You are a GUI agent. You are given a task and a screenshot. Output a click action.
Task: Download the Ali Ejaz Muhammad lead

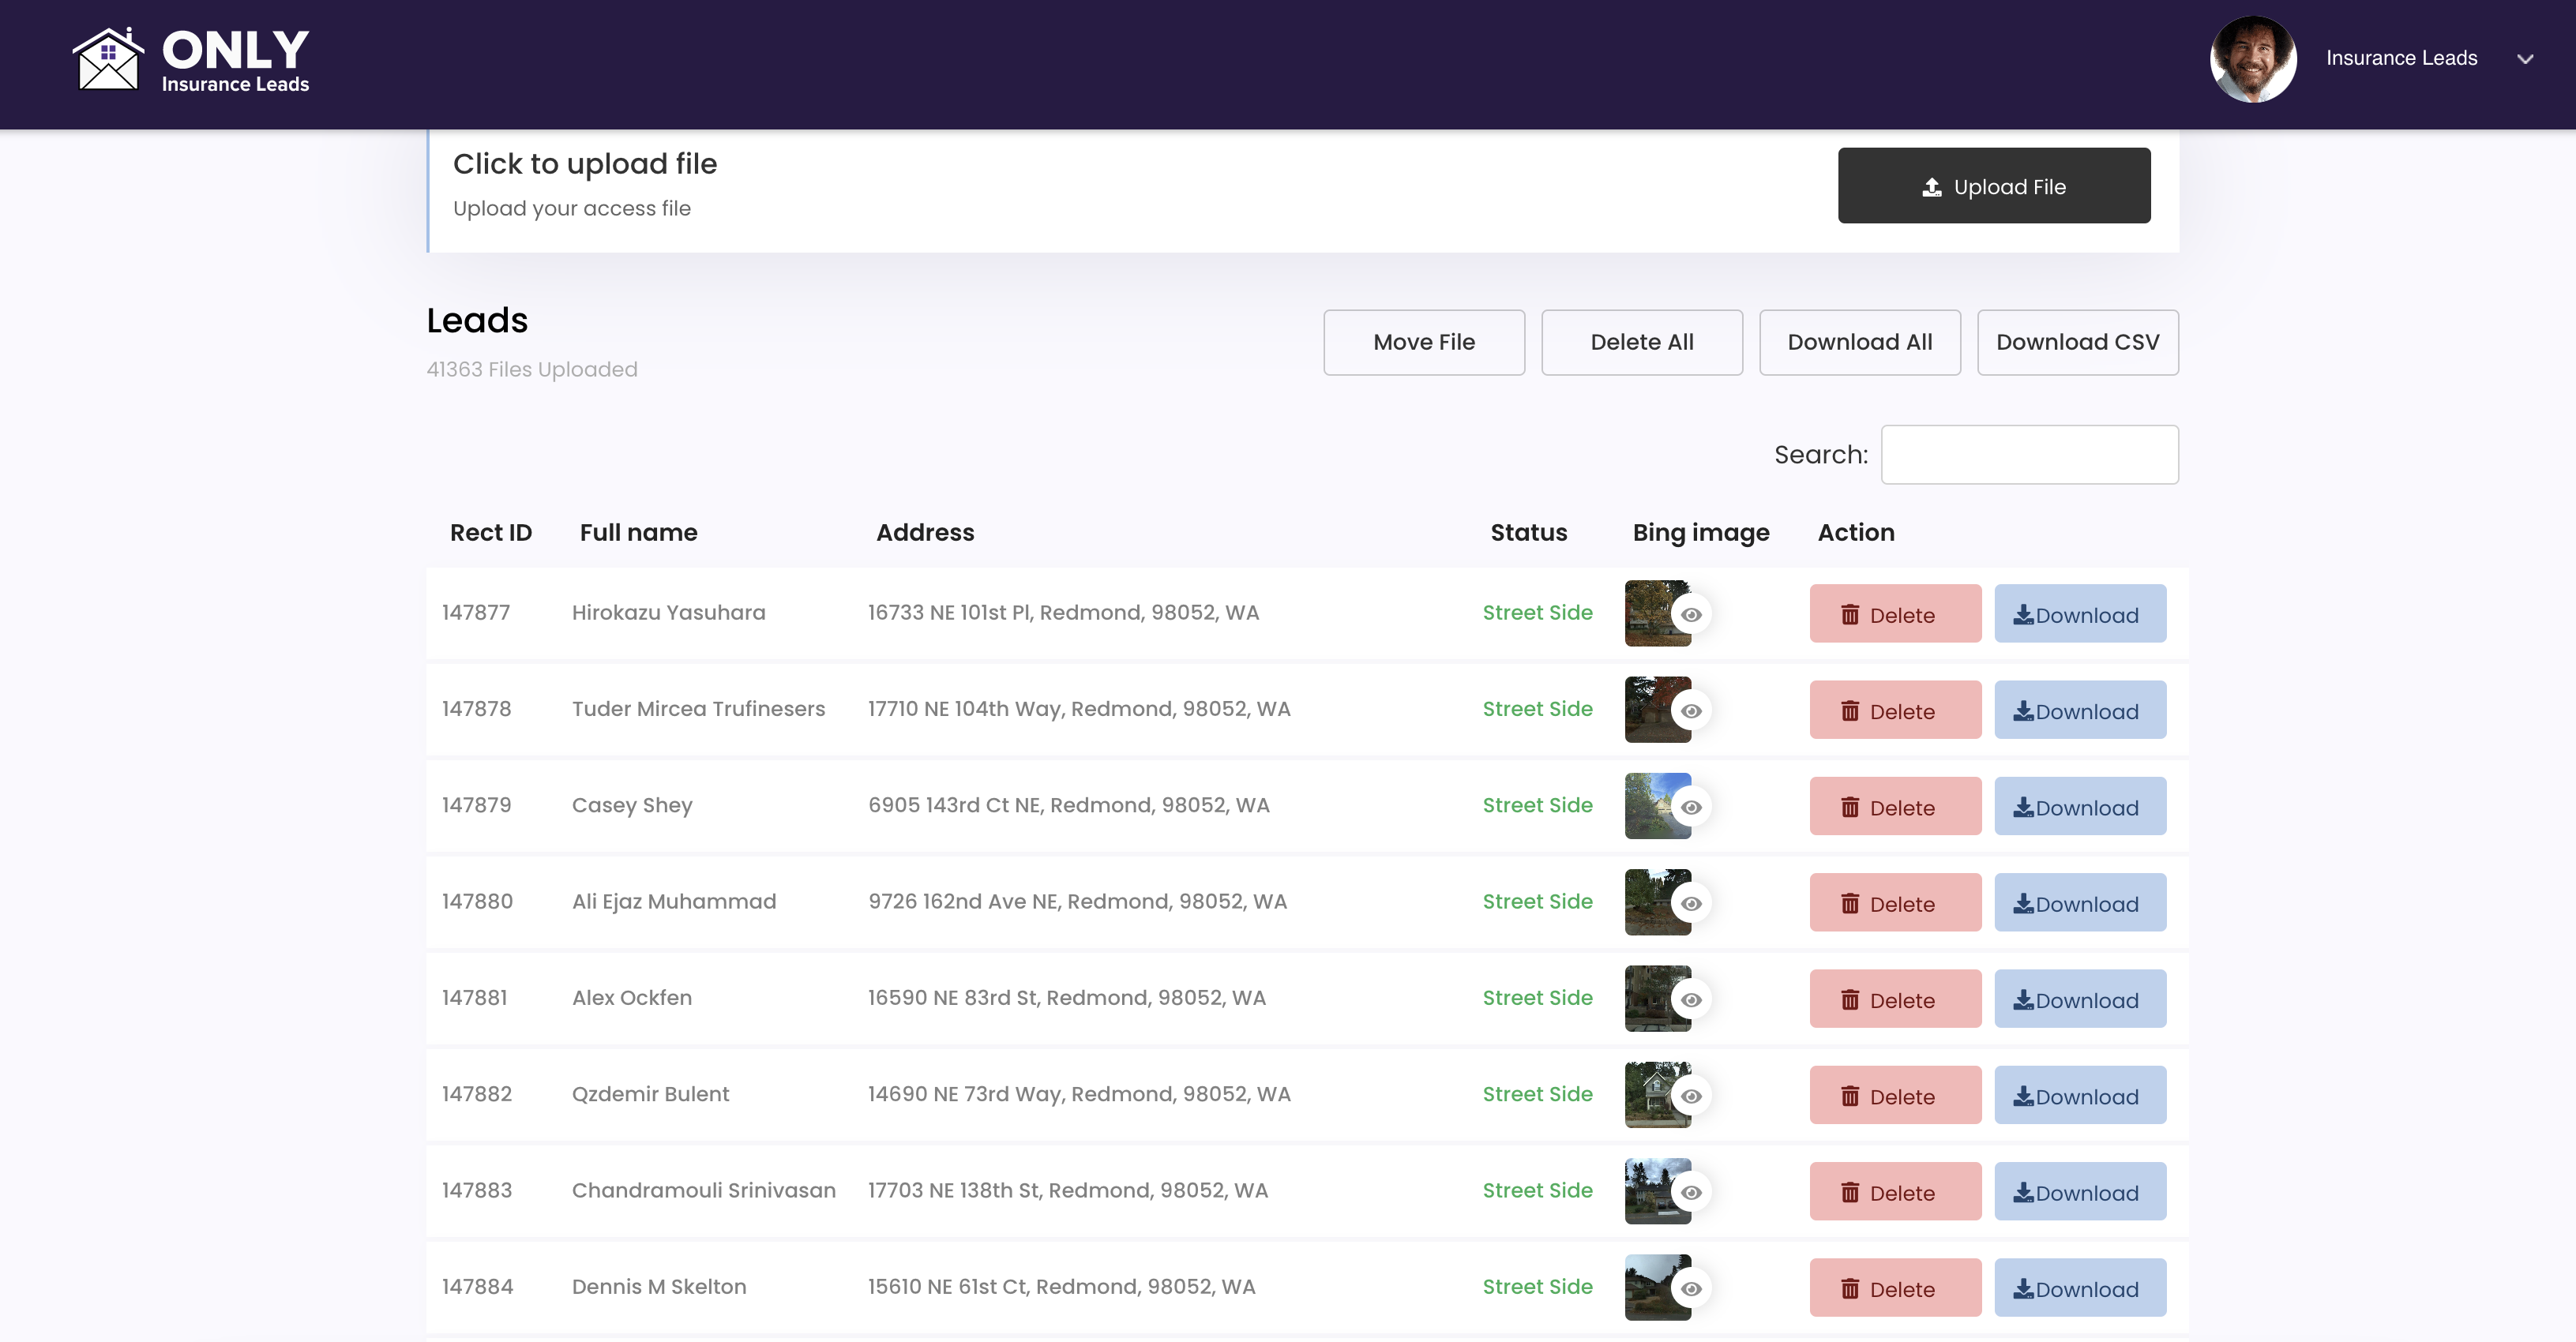[2079, 903]
